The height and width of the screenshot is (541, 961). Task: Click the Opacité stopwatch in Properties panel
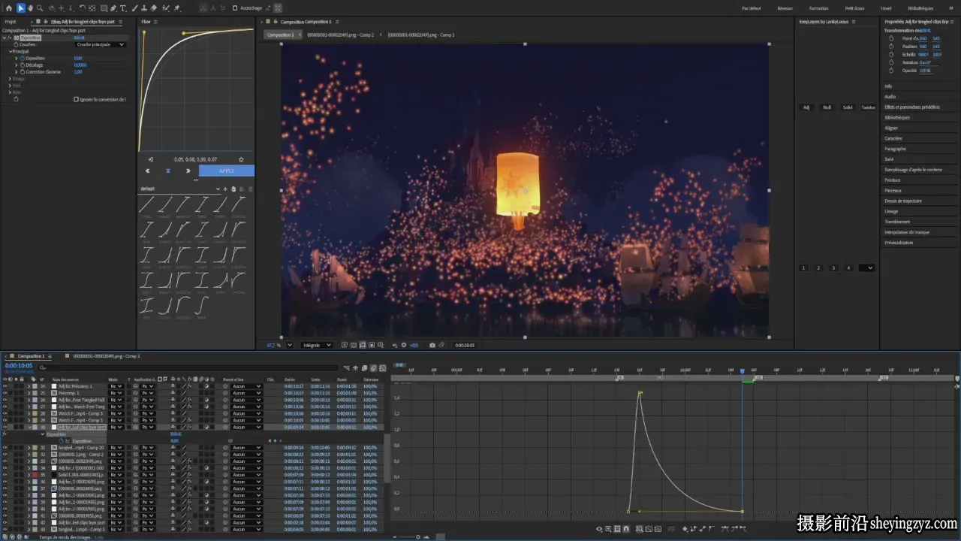point(891,71)
